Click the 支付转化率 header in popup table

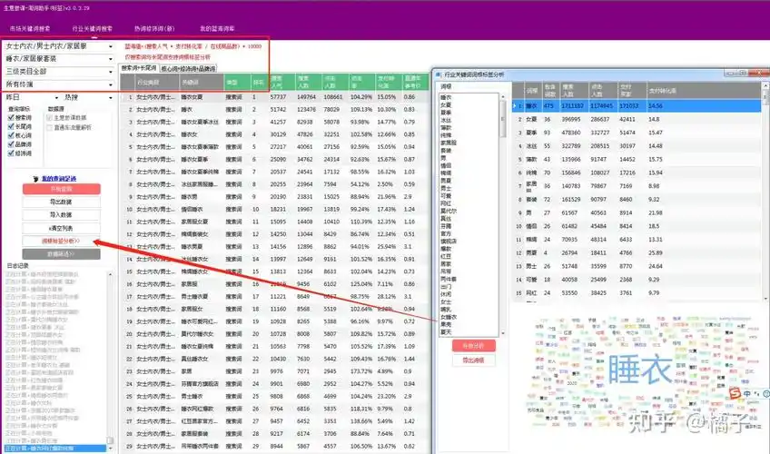703,91
